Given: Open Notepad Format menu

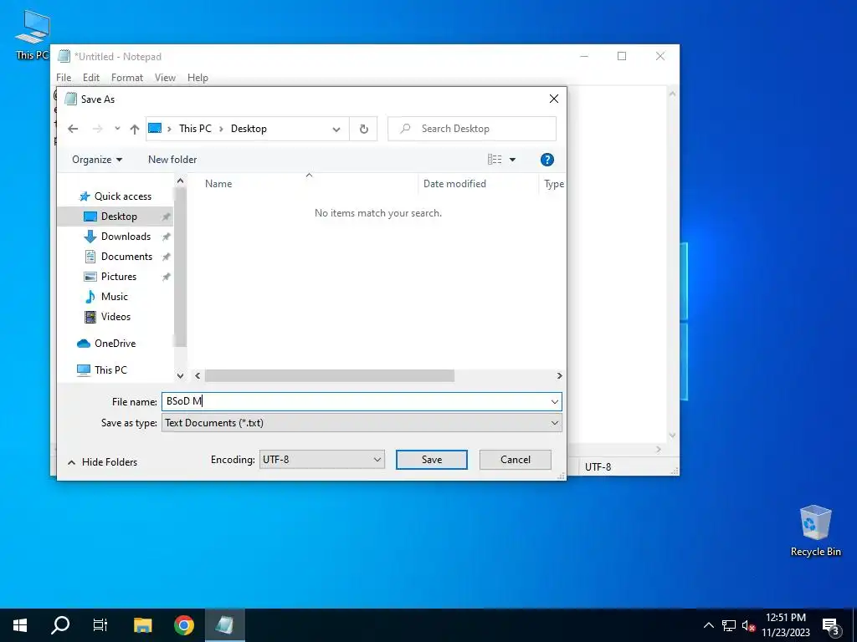Looking at the screenshot, I should tap(127, 78).
